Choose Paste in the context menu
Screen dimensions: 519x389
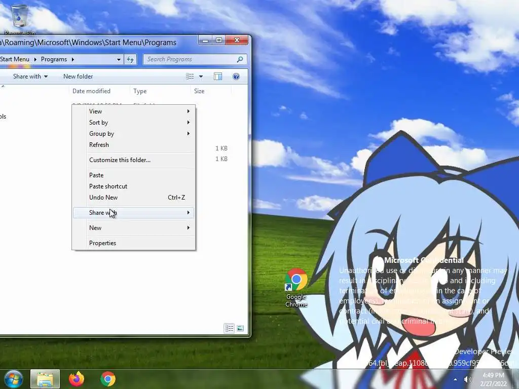133,175
